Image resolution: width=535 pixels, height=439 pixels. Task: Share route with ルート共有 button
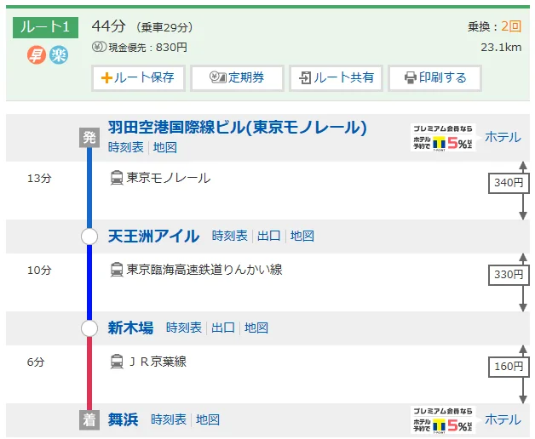point(337,78)
